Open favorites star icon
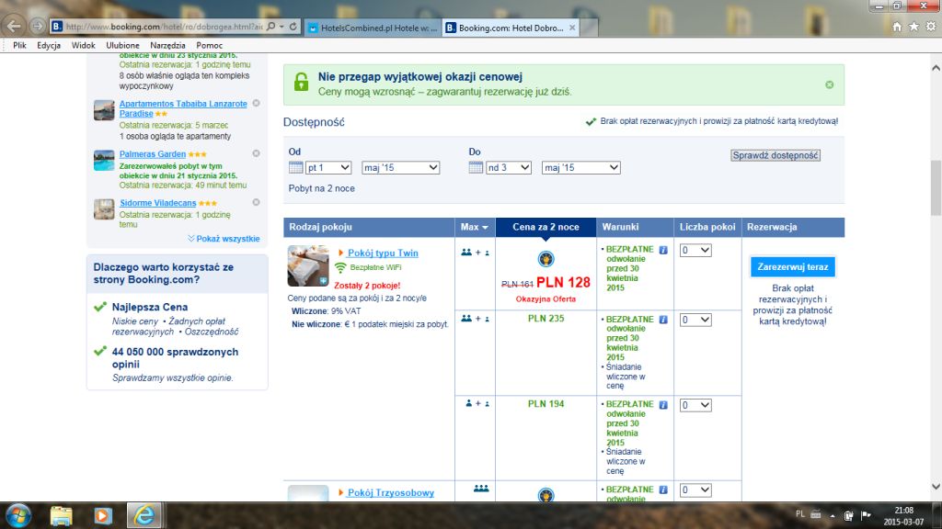Screen dimensions: 942x529 913,27
